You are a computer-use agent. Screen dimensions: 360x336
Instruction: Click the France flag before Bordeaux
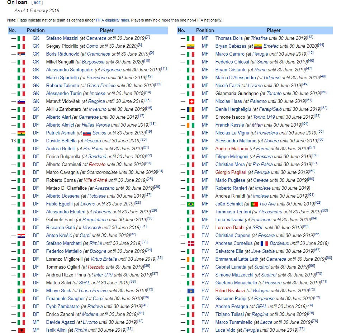click(264, 243)
